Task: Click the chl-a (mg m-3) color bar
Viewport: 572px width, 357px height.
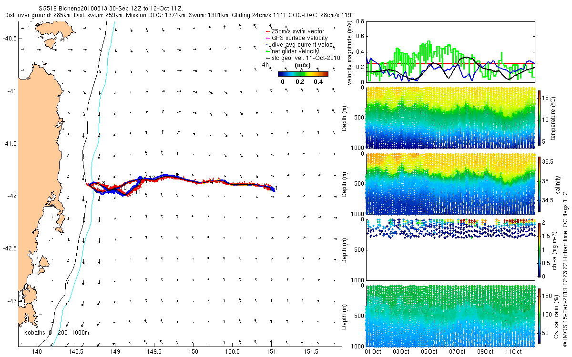Action: pyautogui.click(x=540, y=250)
